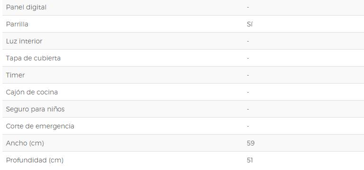This screenshot has height=170, width=364.
Task: Select the Panel digital row label
Action: (26, 8)
